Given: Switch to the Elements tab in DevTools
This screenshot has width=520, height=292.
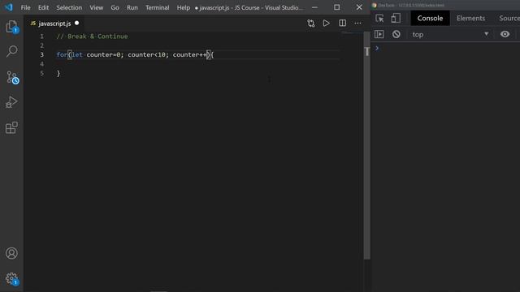Looking at the screenshot, I should click(470, 18).
